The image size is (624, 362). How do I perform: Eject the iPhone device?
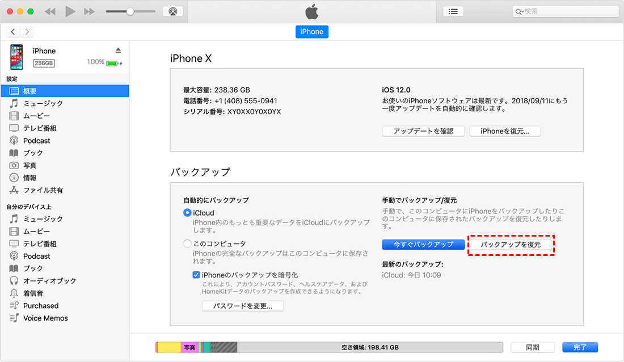click(118, 50)
